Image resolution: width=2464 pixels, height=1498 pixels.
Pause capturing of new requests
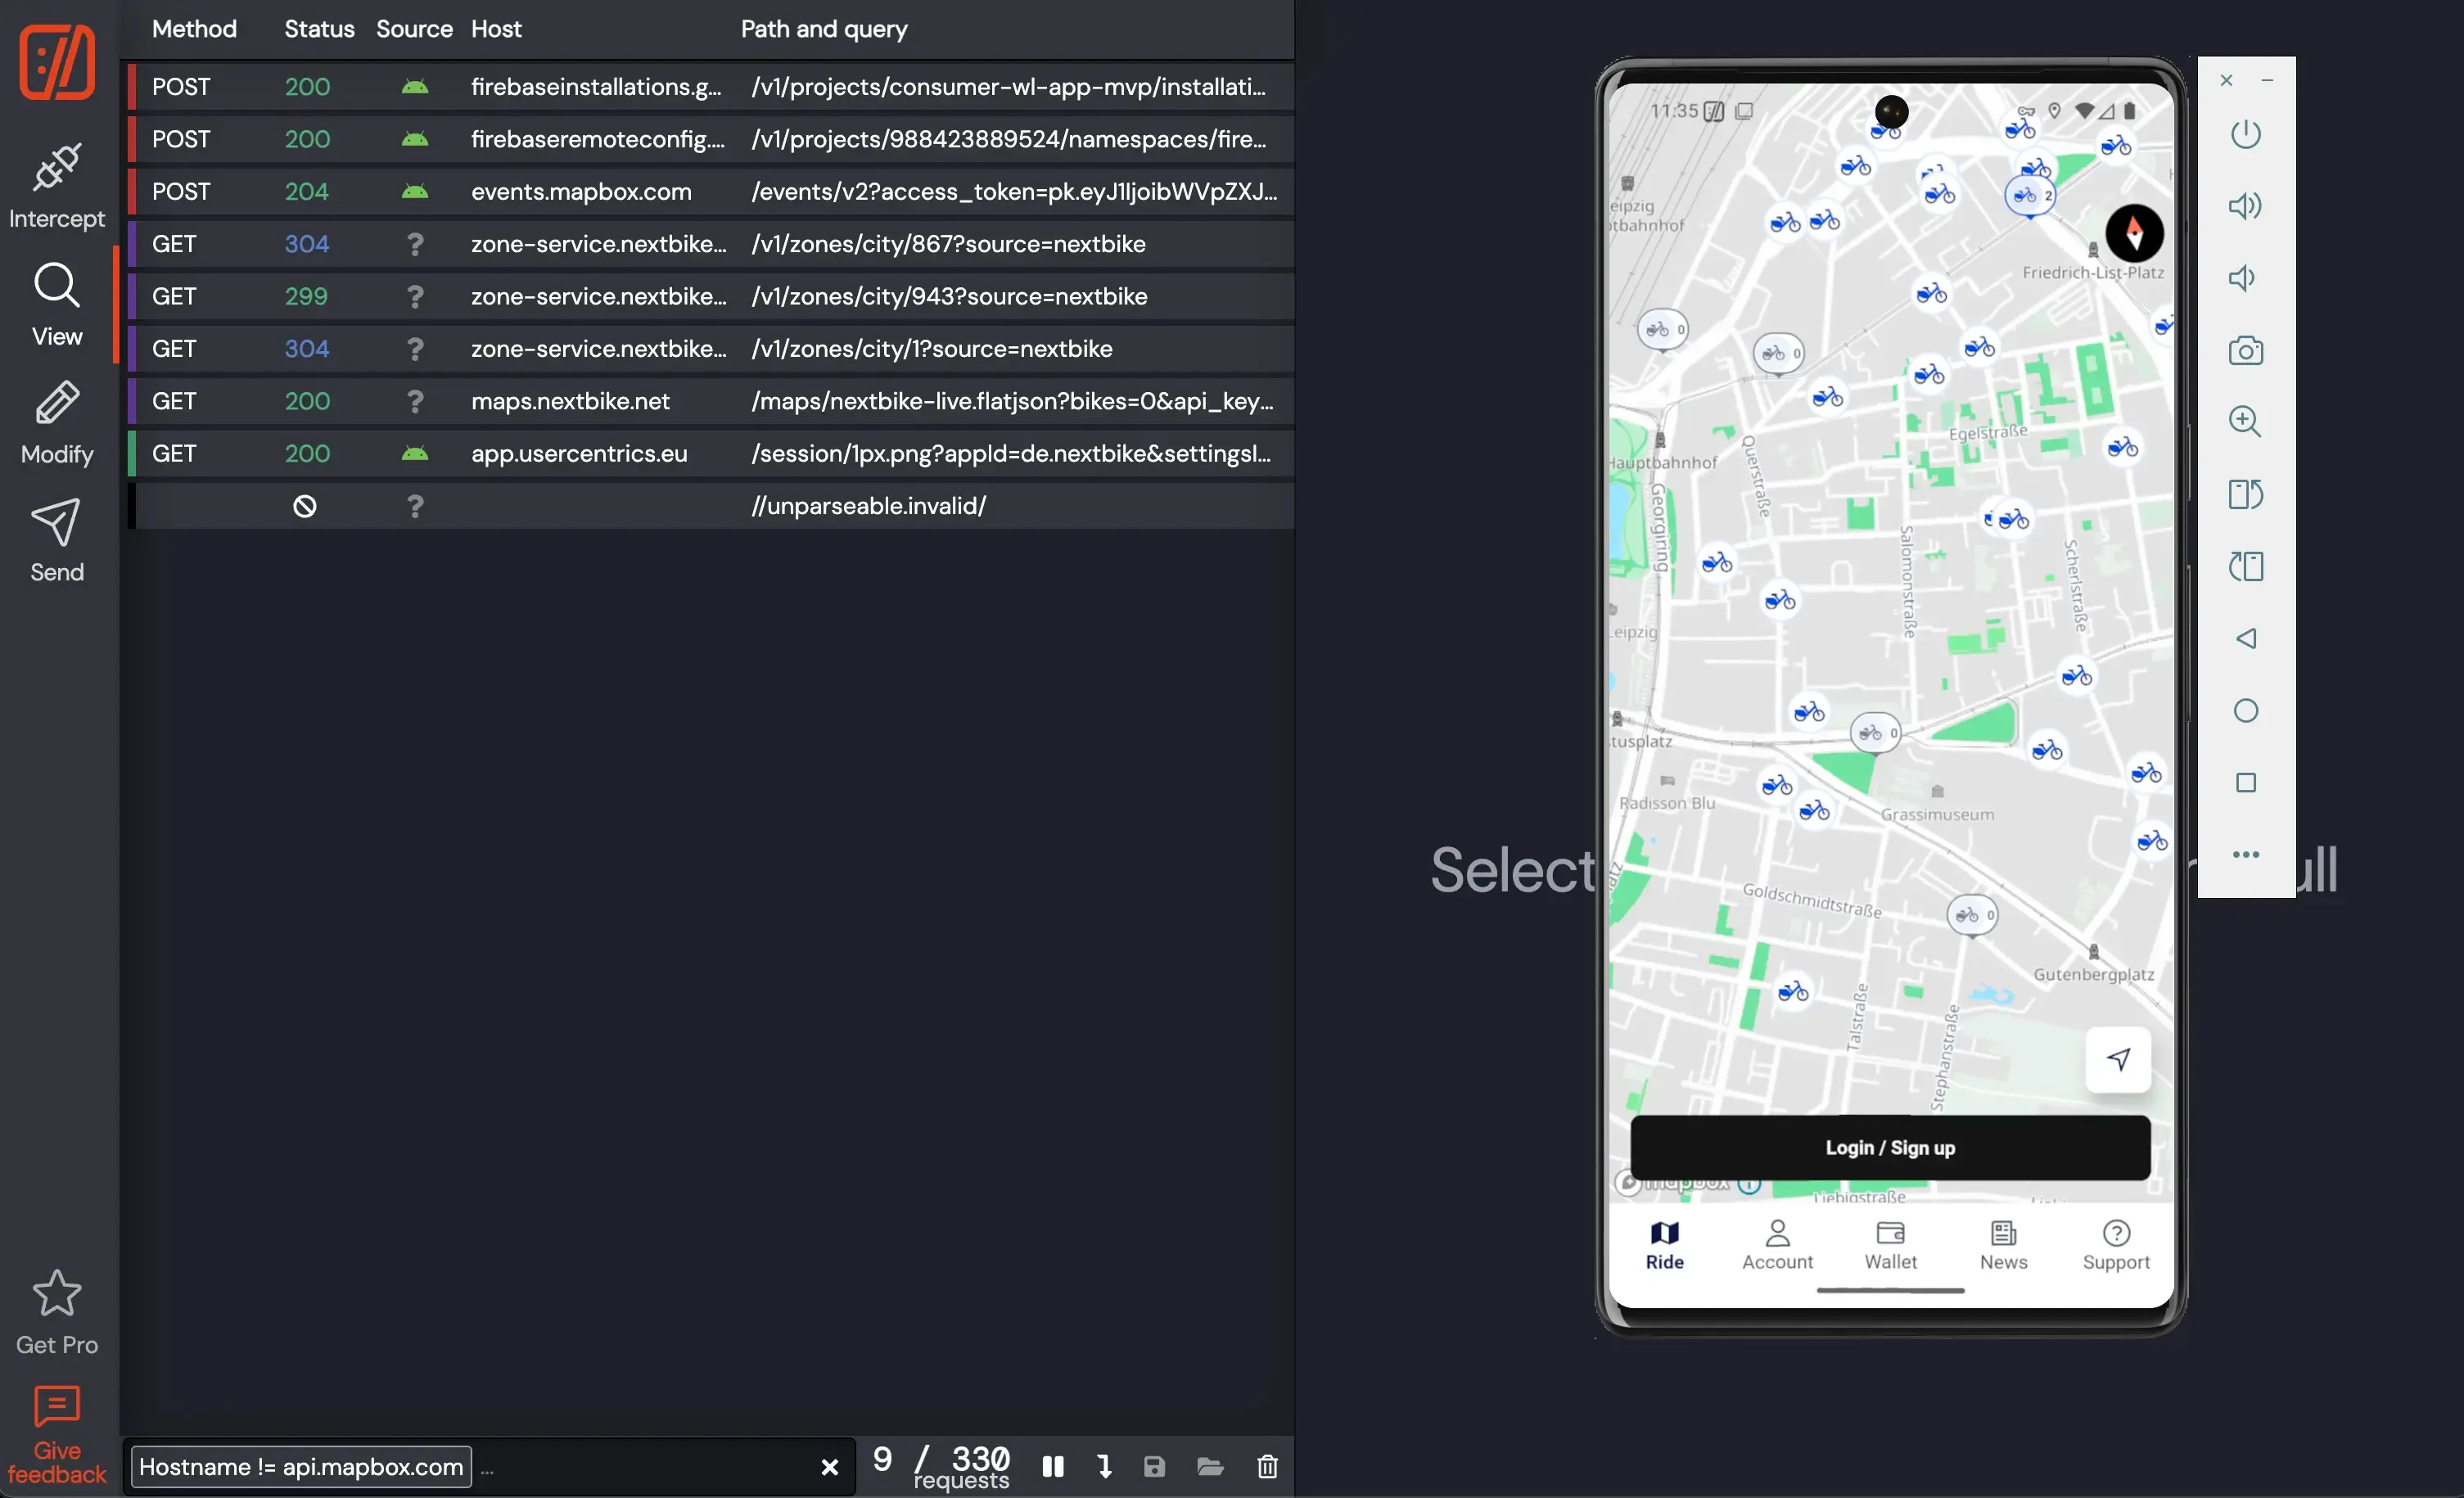pyautogui.click(x=1053, y=1467)
